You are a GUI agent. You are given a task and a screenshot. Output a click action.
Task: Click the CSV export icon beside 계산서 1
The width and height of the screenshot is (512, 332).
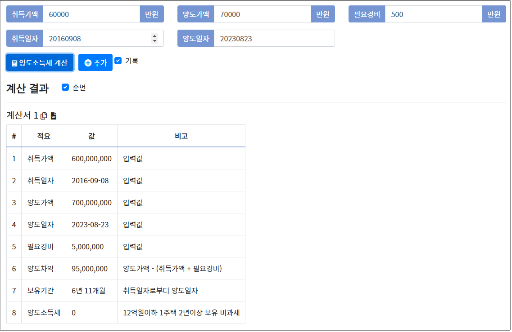53,116
